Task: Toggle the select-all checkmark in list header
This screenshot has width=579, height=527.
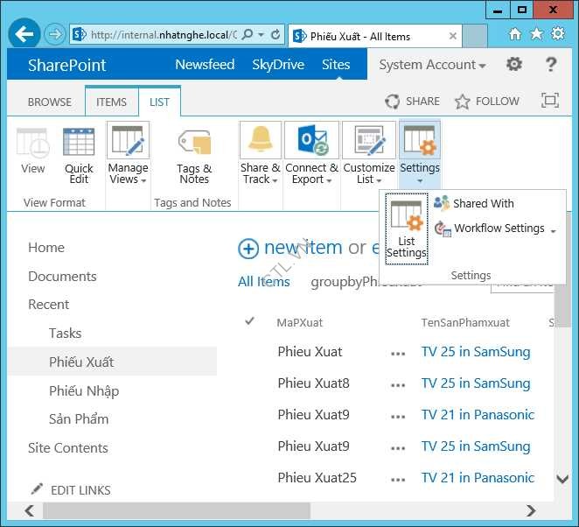Action: click(x=250, y=322)
